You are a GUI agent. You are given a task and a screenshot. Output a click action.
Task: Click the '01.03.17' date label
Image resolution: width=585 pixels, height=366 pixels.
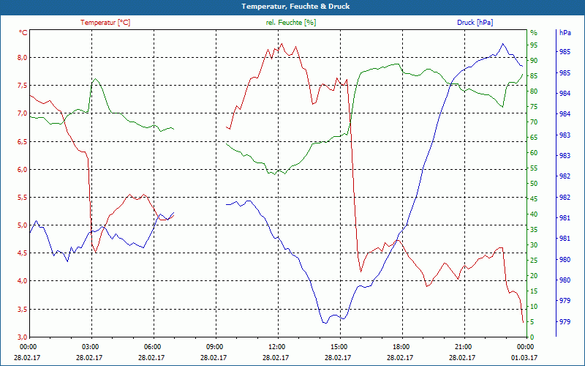(x=524, y=357)
